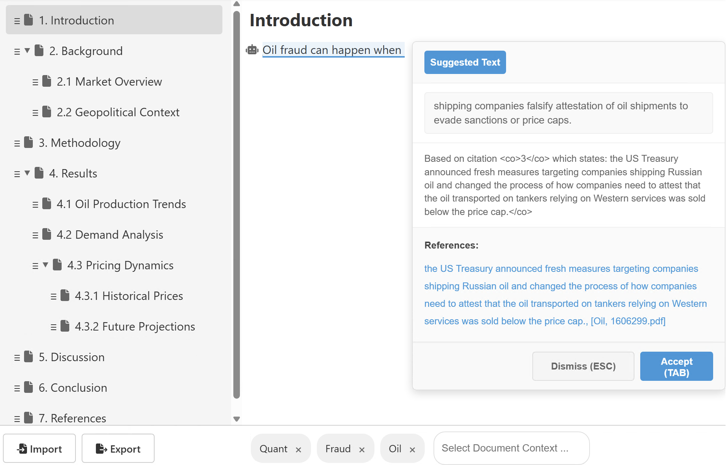The width and height of the screenshot is (727, 465).
Task: Click the document icon for 3. Methodology
Action: pos(28,142)
